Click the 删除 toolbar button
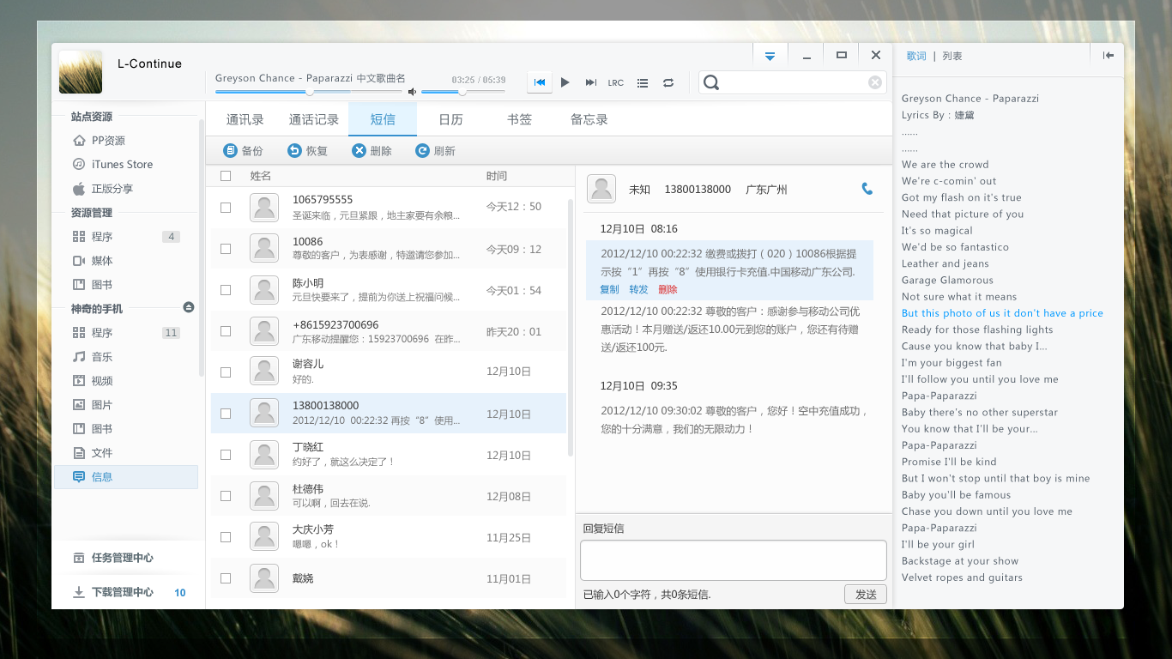 pyautogui.click(x=372, y=151)
